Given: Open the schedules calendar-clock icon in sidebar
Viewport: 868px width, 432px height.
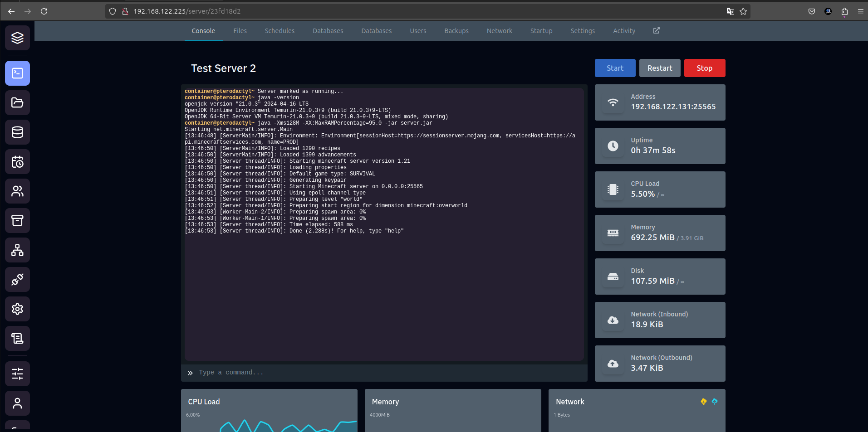Looking at the screenshot, I should [17, 161].
